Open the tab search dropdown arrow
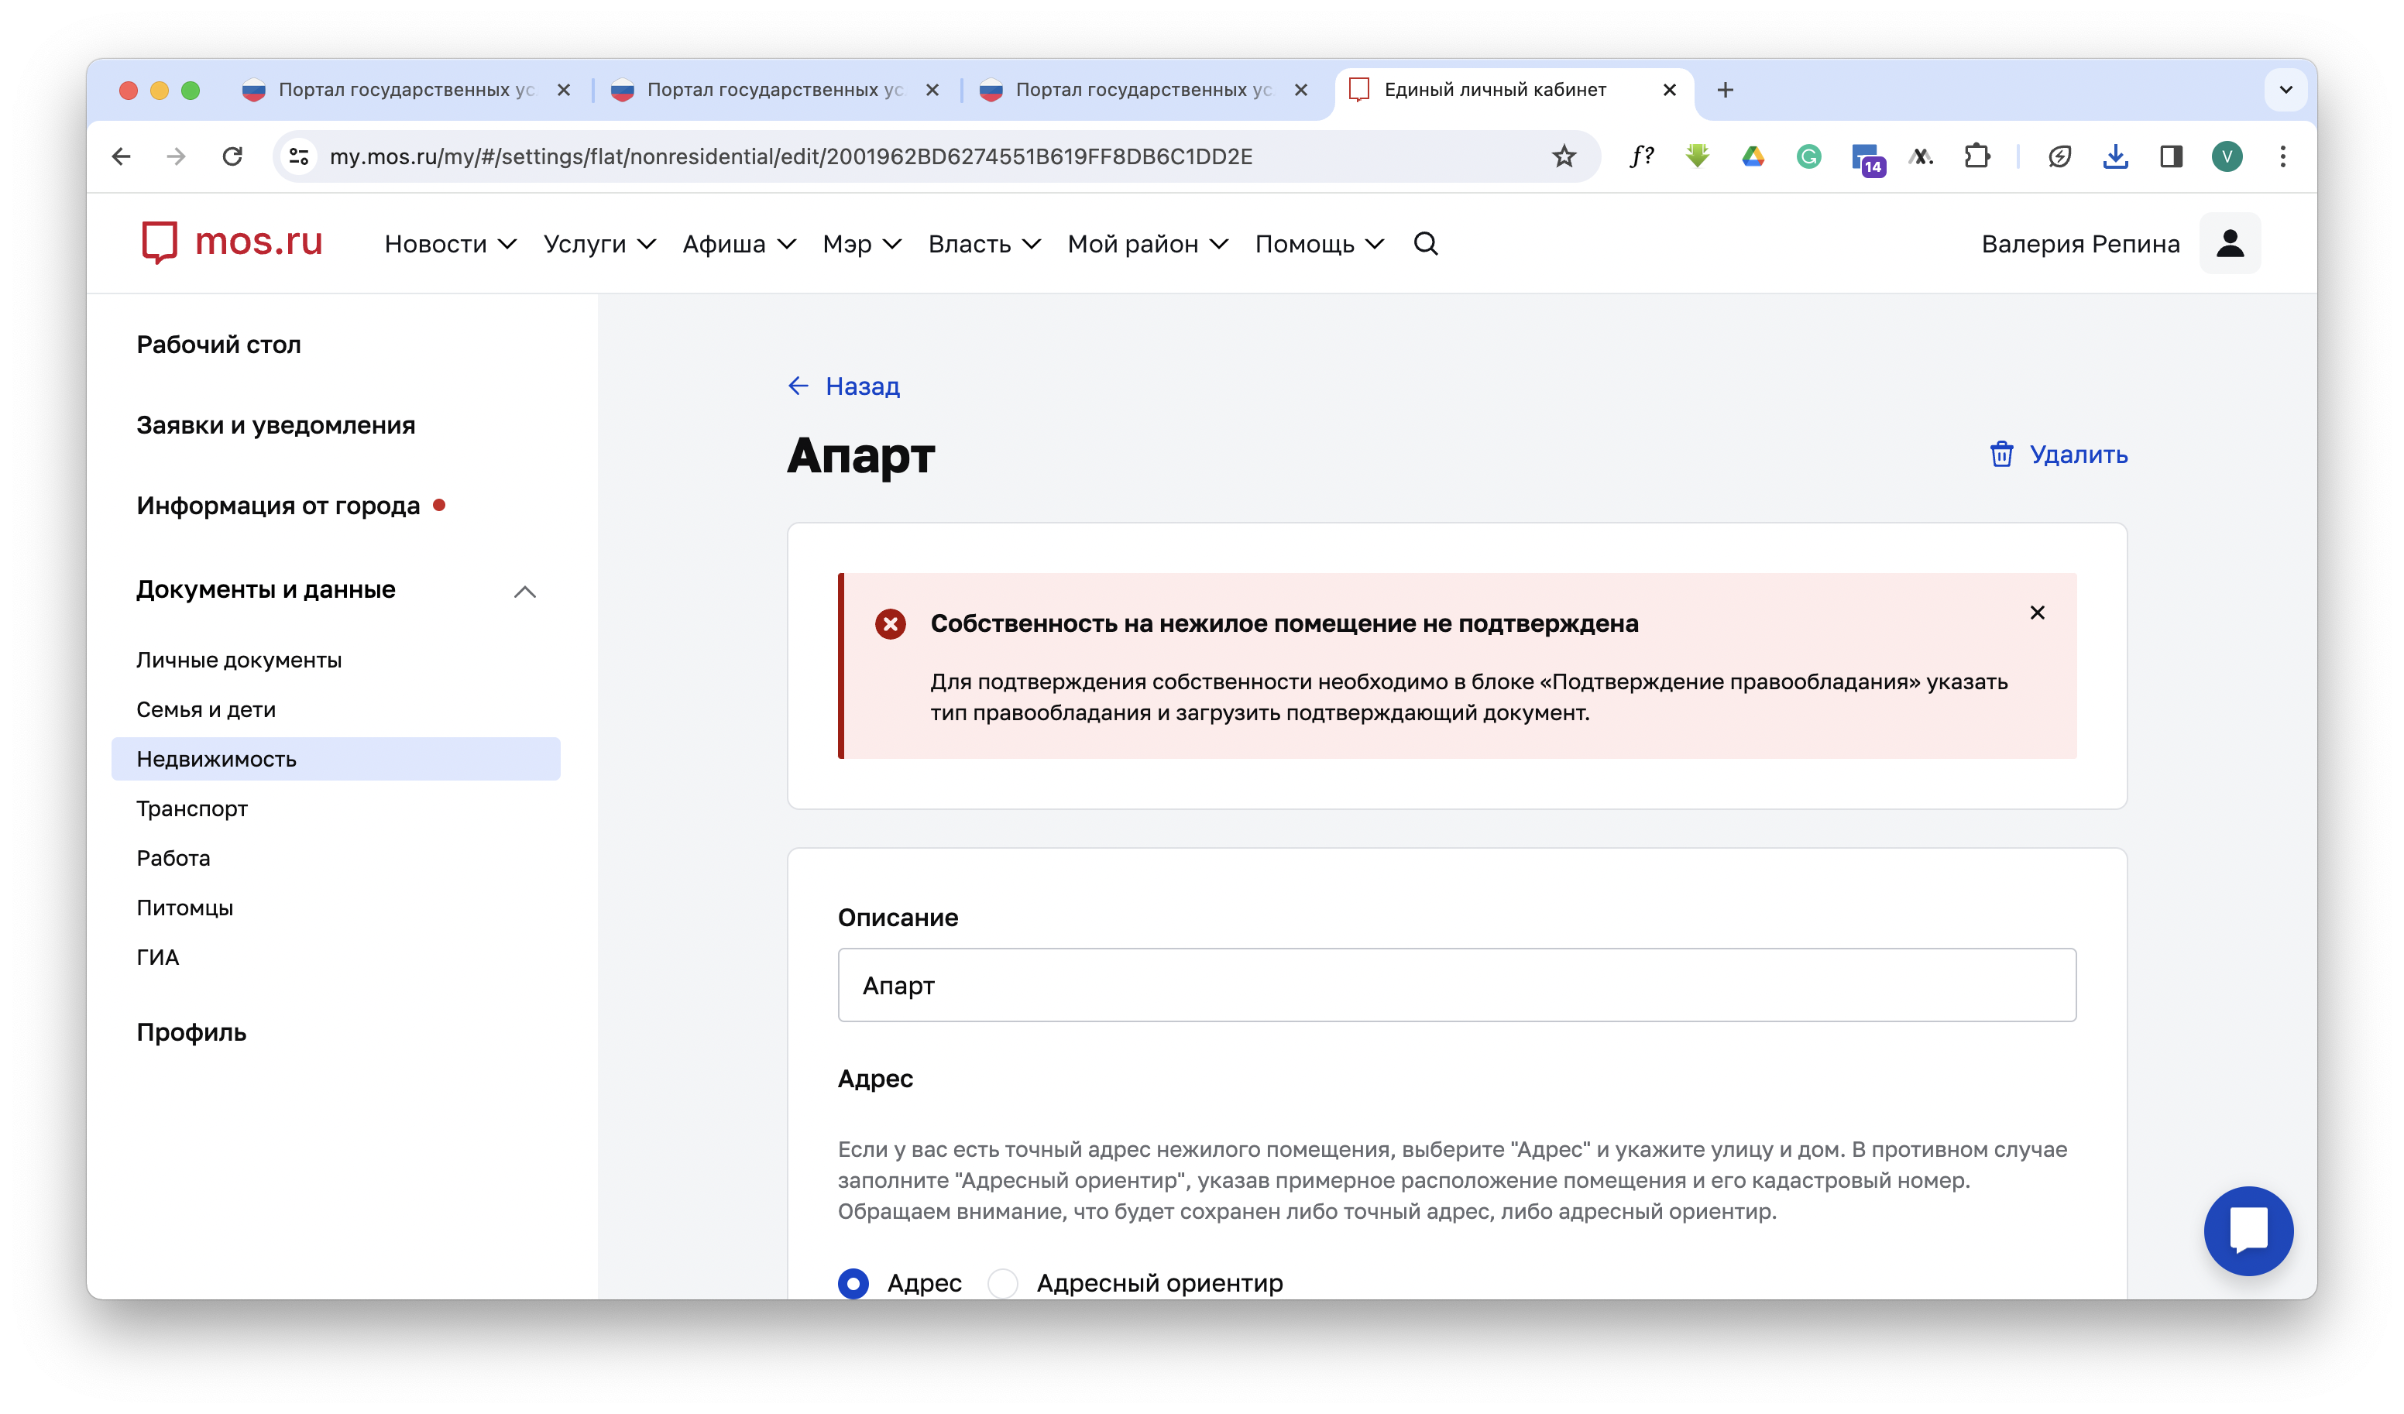 click(x=2286, y=90)
